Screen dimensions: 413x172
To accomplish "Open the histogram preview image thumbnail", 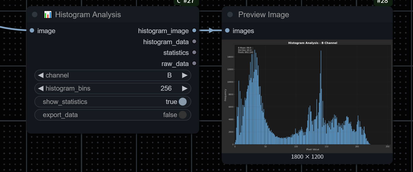I will click(x=307, y=96).
